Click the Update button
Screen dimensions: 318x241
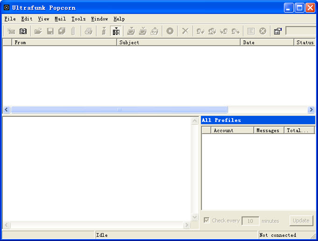301,221
